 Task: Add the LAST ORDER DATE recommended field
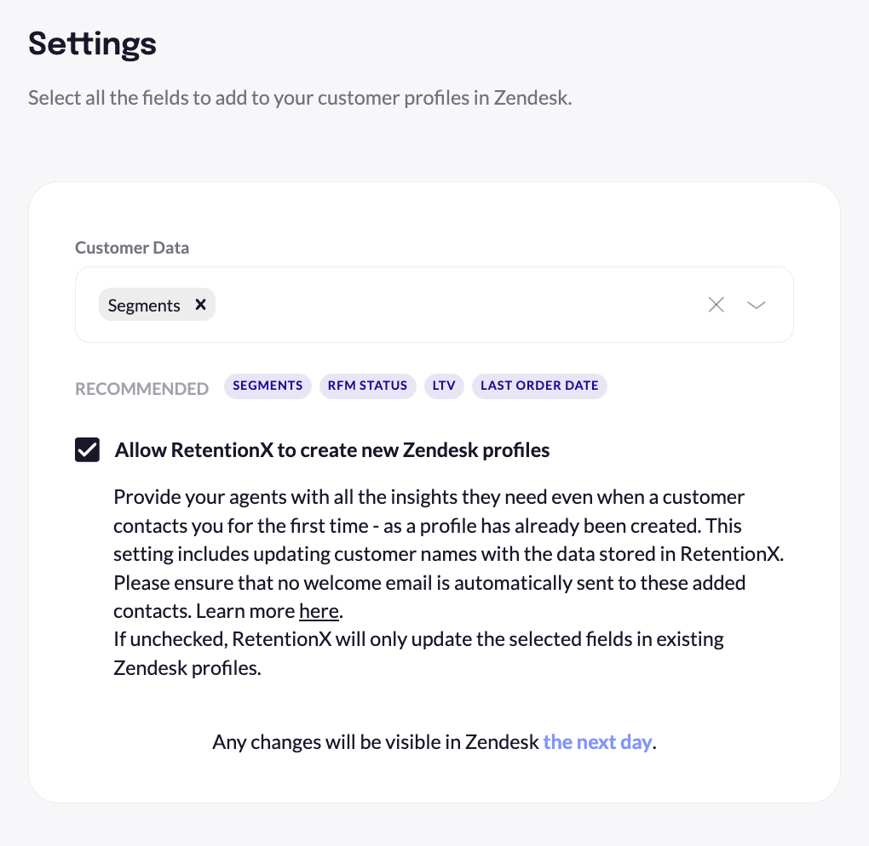pyautogui.click(x=539, y=386)
